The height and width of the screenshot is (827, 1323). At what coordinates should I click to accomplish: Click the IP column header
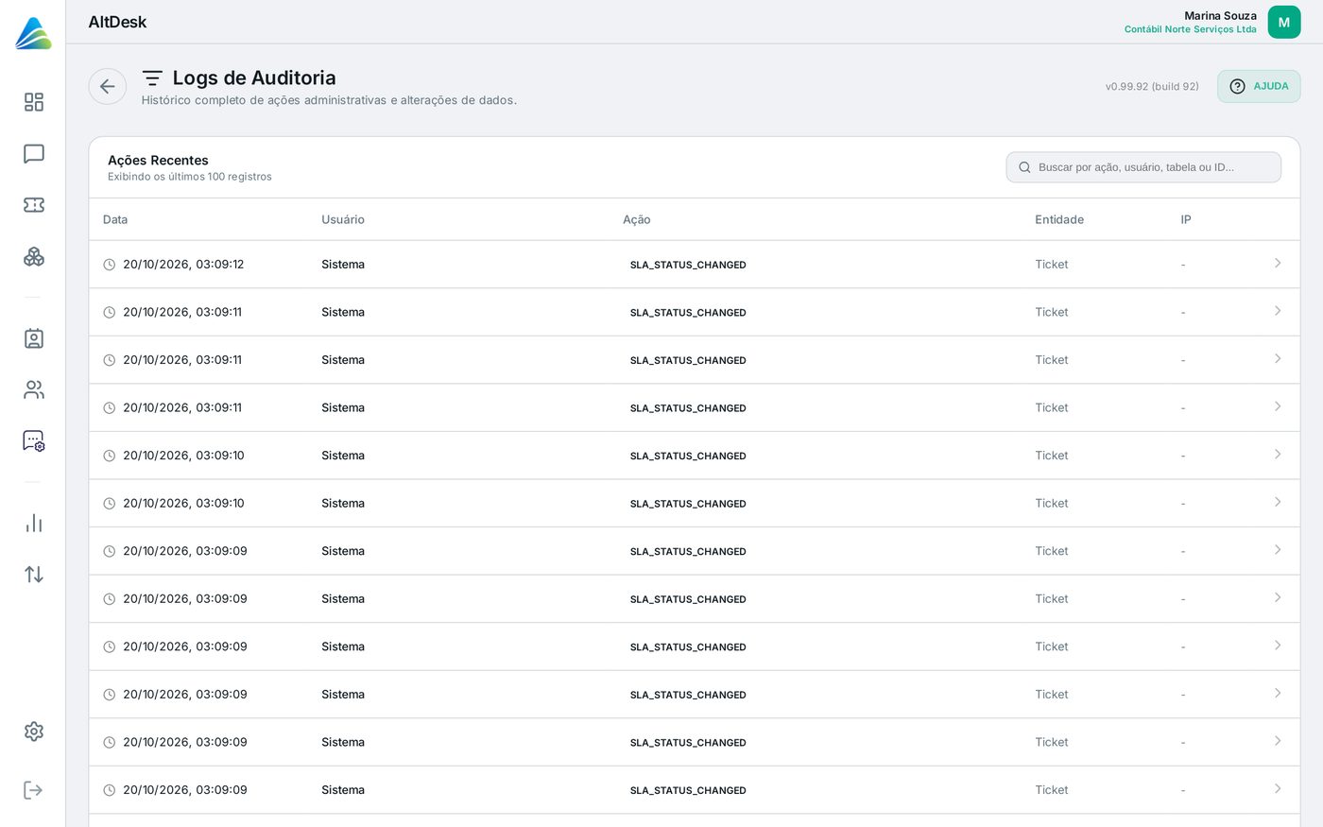click(1186, 219)
